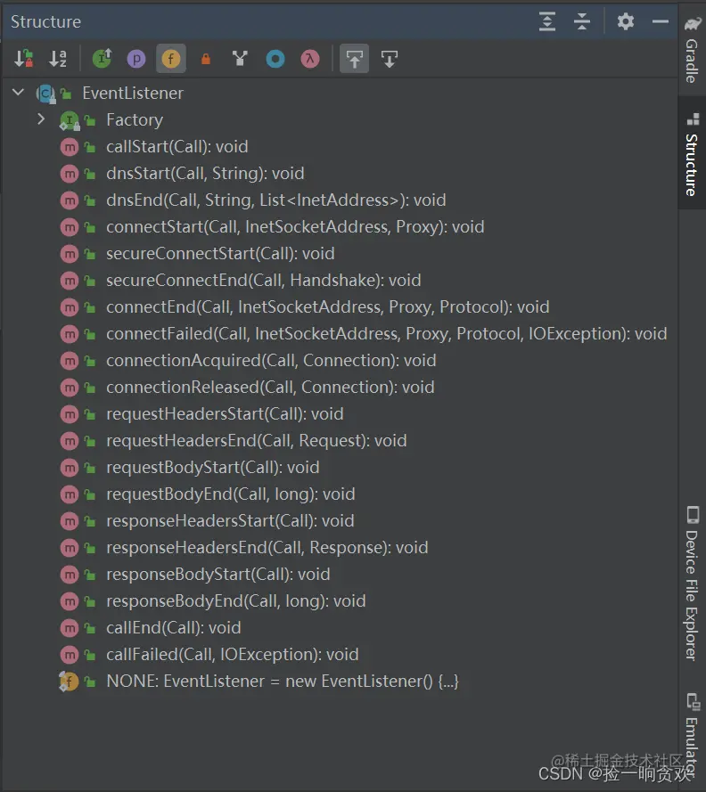Select secureConnectStart(Call): void
The height and width of the screenshot is (792, 706).
[220, 254]
